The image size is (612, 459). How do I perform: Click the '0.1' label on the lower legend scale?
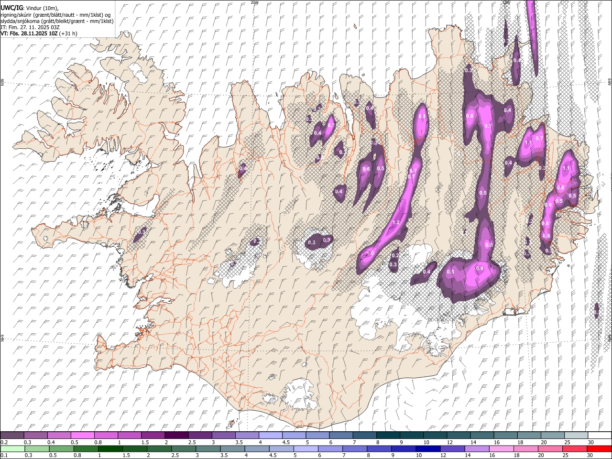(x=4, y=456)
